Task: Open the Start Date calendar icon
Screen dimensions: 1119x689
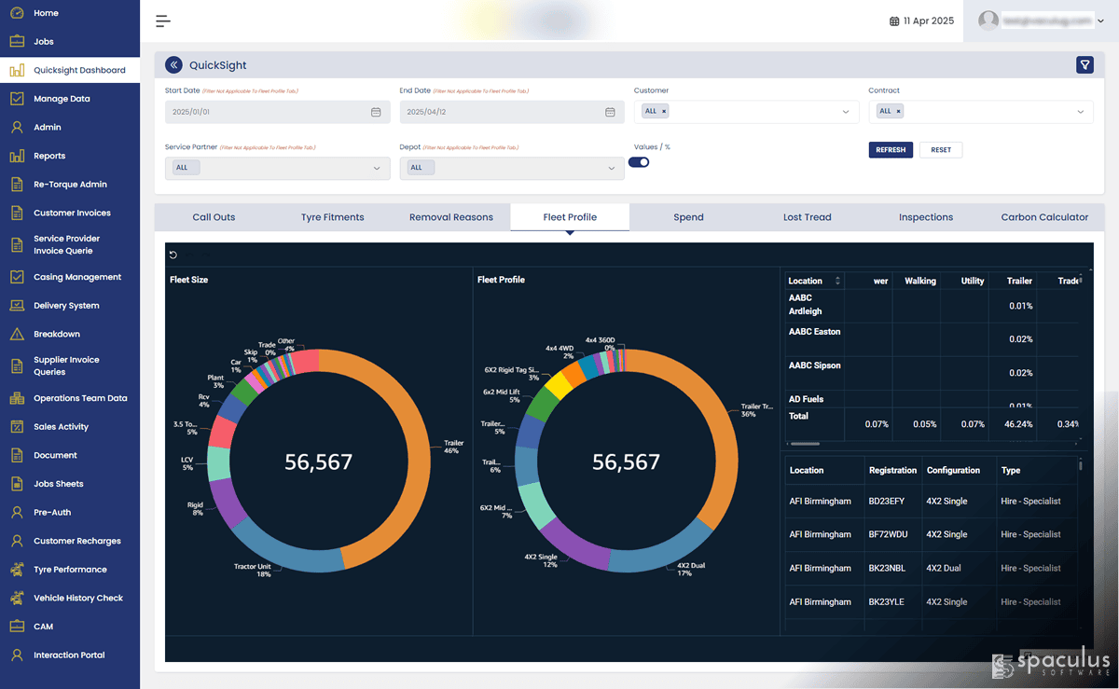Action: [x=376, y=112]
